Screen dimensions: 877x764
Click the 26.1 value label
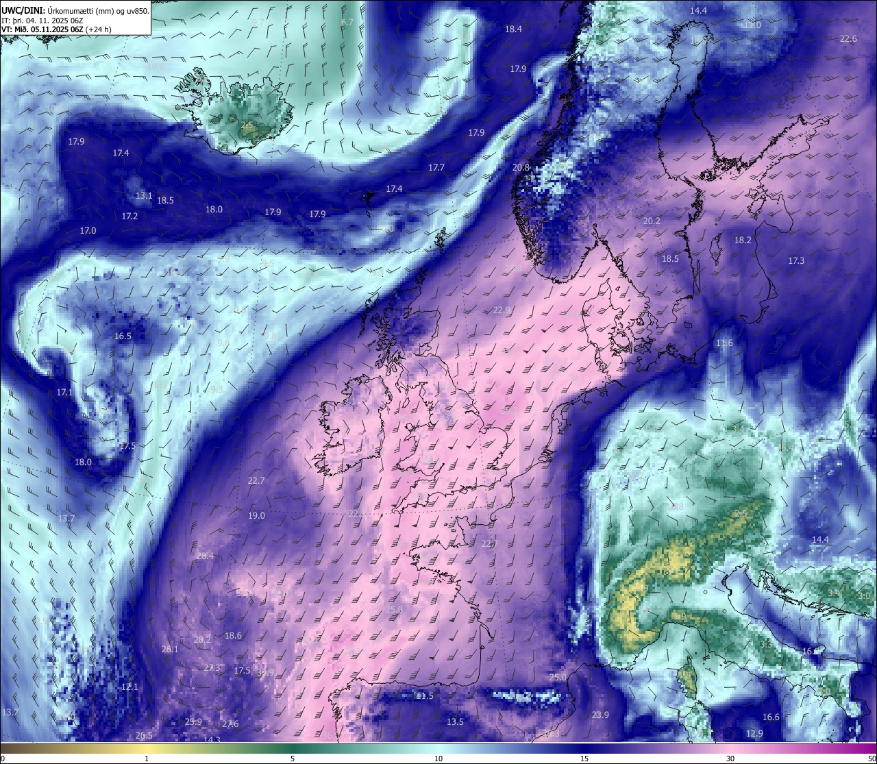pos(170,649)
